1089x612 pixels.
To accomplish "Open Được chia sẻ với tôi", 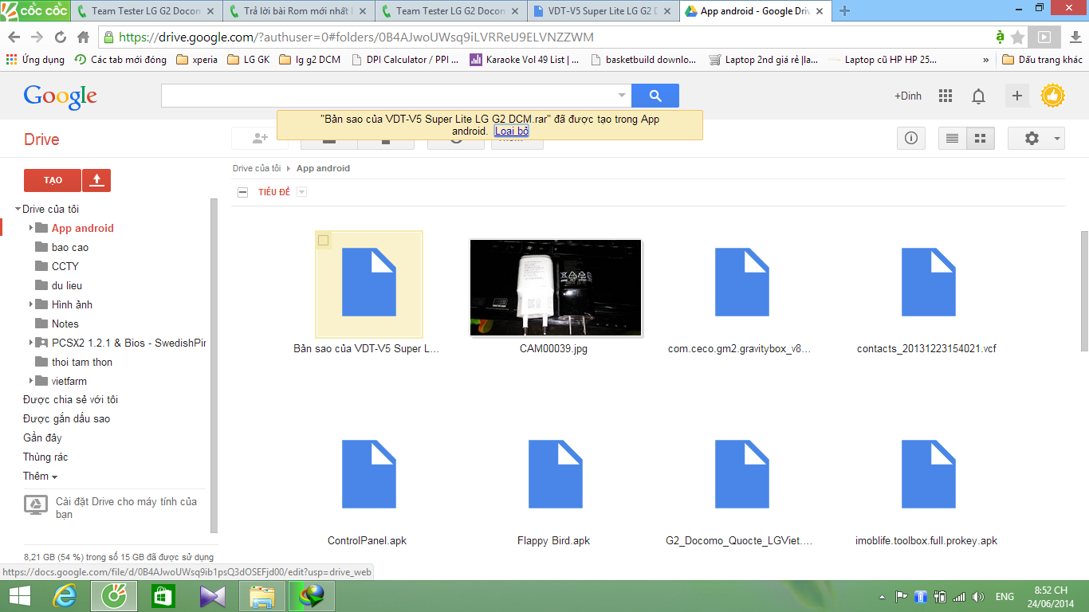I will 70,399.
